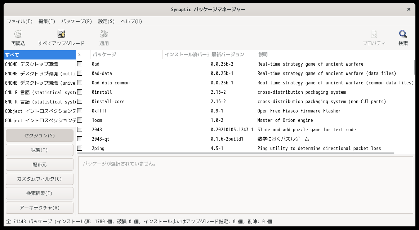Open the 編集(E) menu
419x230 pixels.
pos(47,21)
